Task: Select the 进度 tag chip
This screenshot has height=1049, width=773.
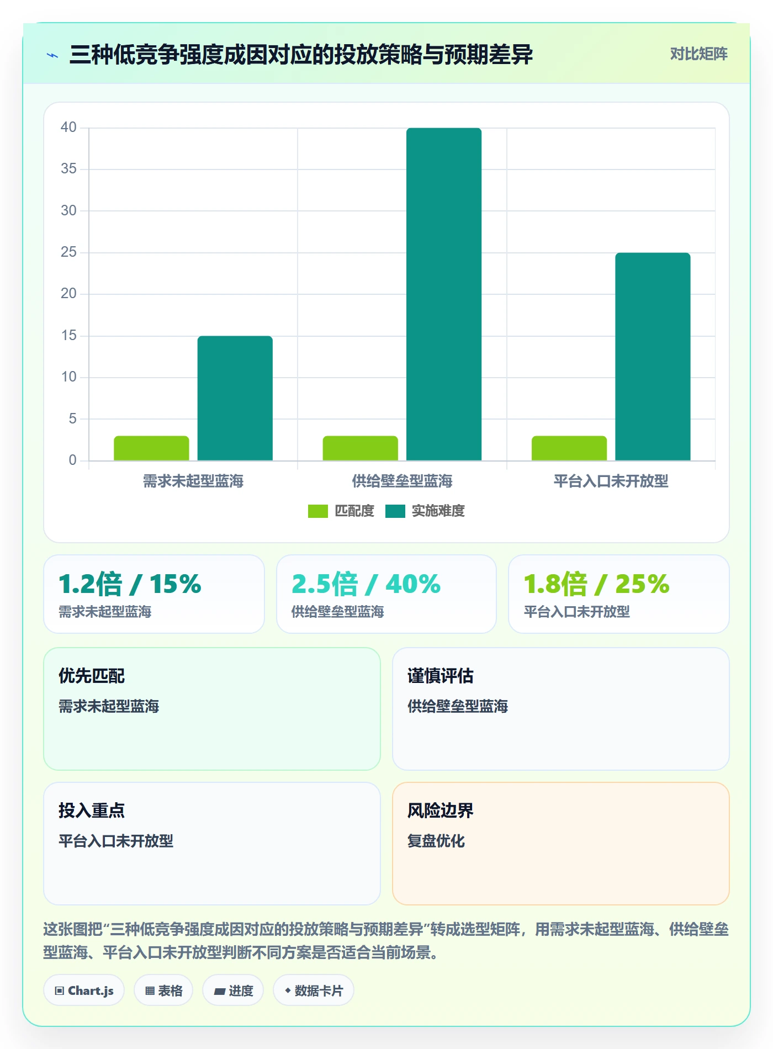Action: tap(233, 990)
